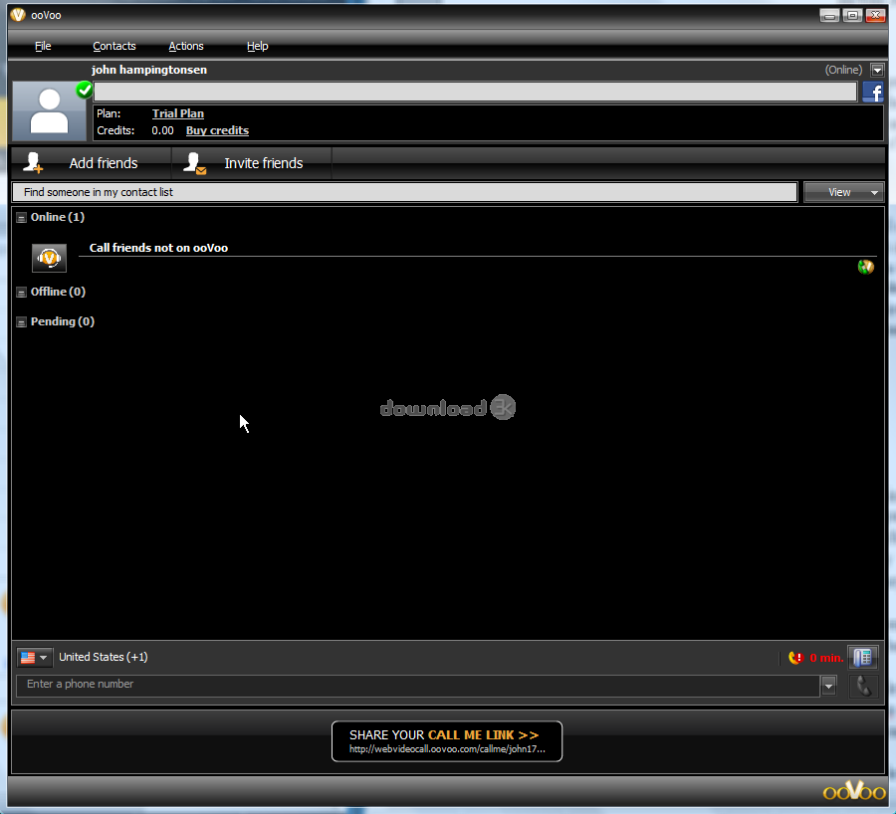Click the phone alert minutes icon
896x814 pixels.
796,658
